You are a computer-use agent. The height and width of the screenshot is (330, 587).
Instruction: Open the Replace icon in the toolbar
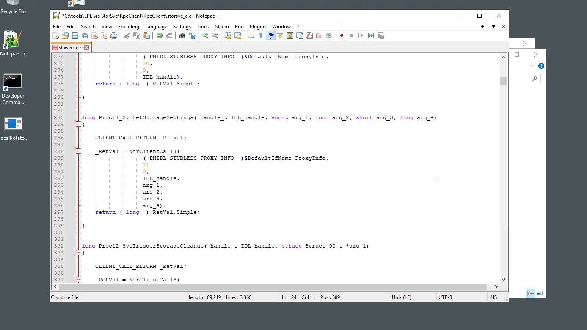tap(192, 35)
